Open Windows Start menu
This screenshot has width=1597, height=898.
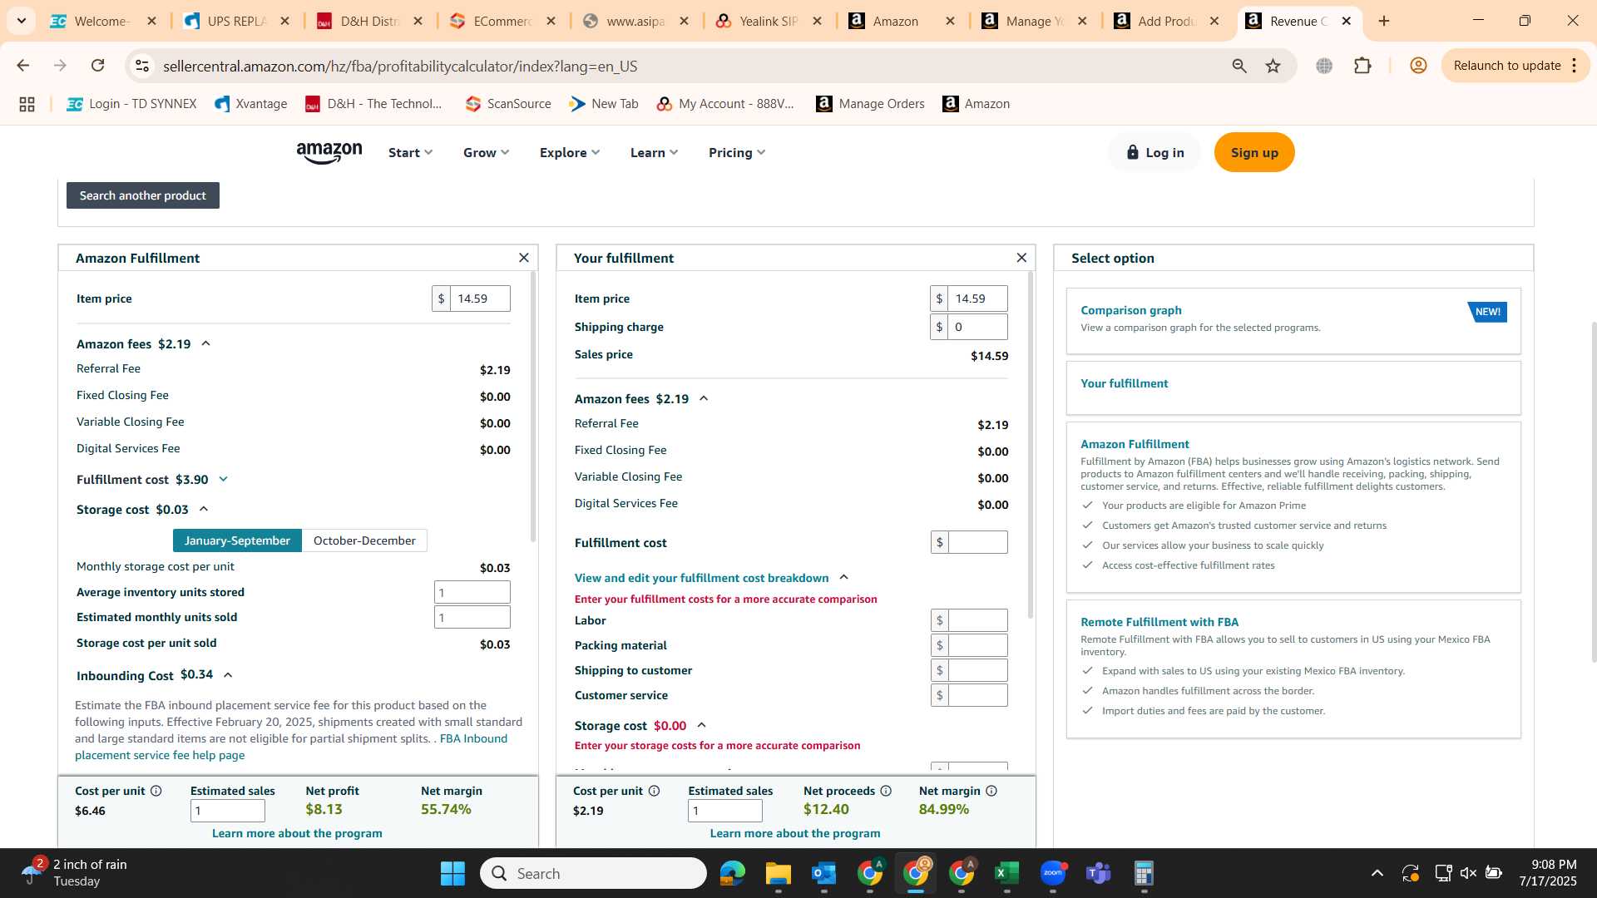pos(452,873)
